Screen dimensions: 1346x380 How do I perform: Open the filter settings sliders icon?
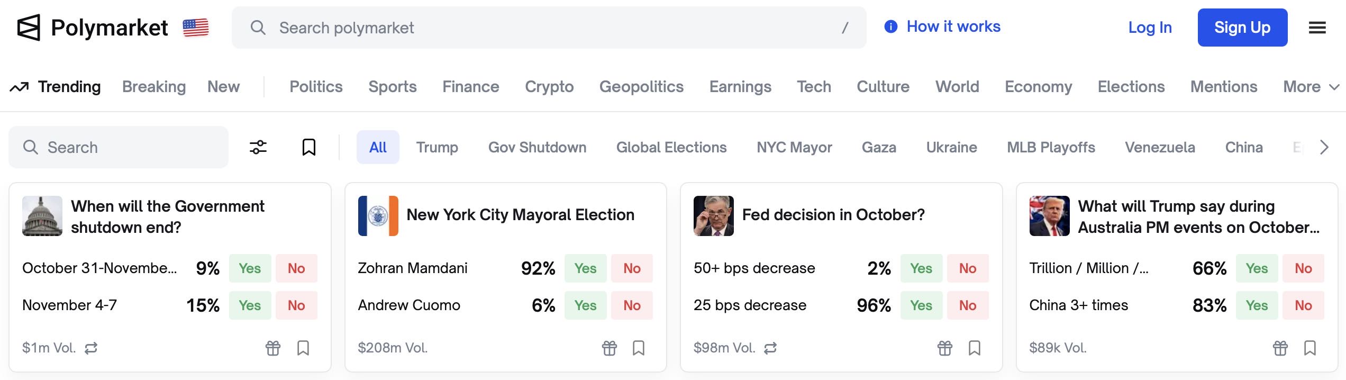[x=258, y=147]
